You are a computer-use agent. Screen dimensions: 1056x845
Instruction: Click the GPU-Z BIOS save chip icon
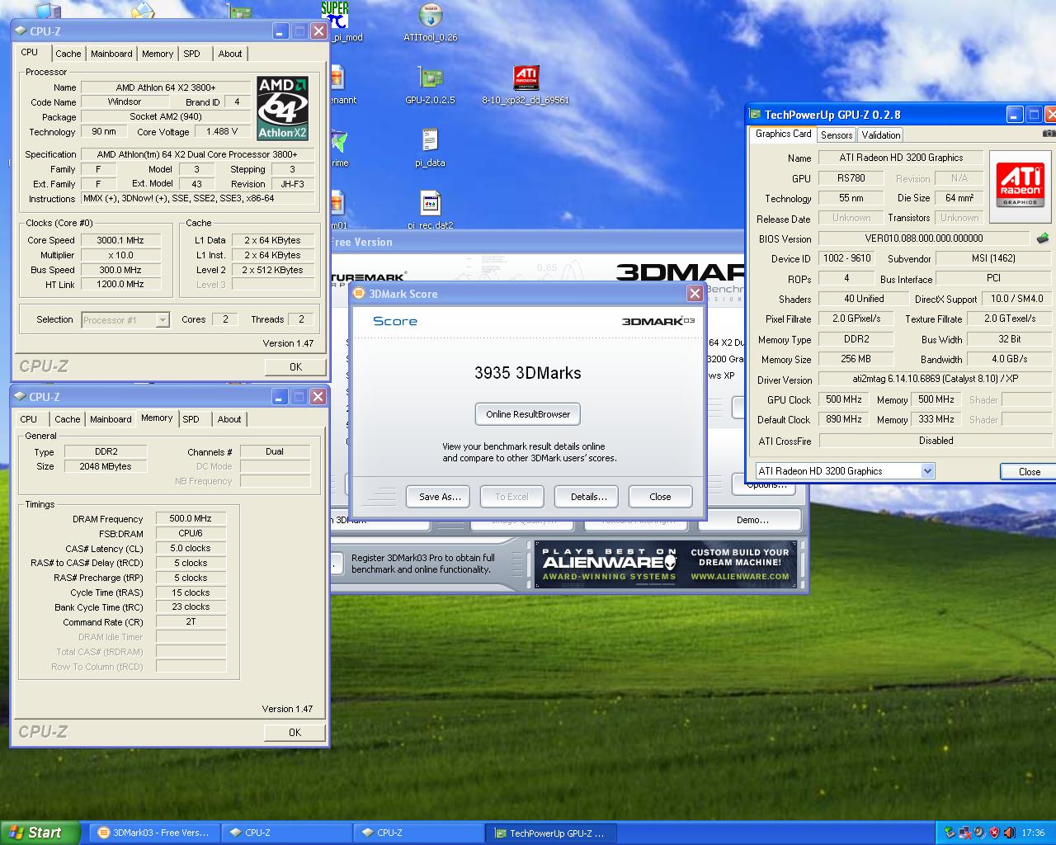coord(1043,238)
